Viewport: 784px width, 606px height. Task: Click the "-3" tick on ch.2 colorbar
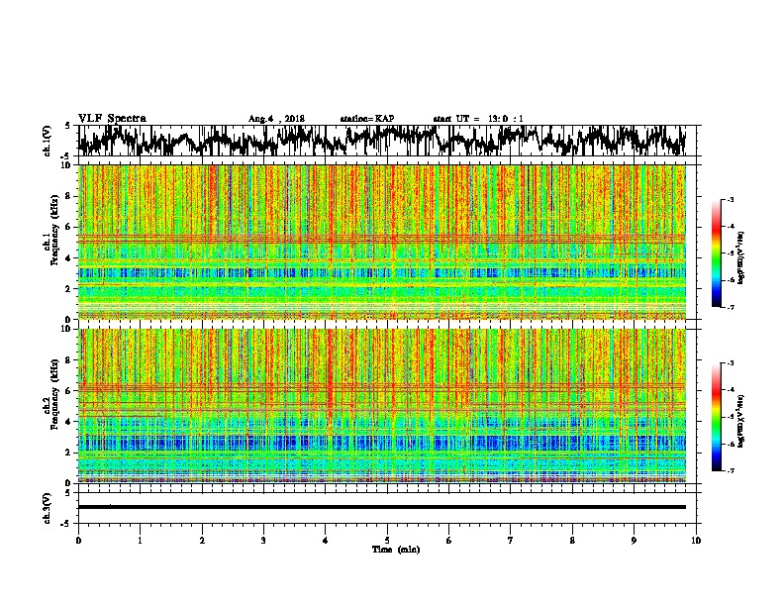[730, 363]
